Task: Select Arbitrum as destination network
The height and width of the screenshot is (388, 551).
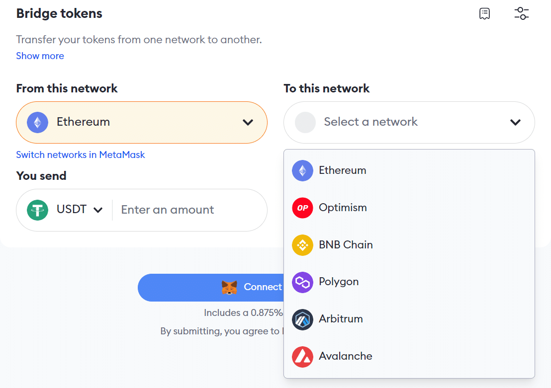Action: [409, 319]
